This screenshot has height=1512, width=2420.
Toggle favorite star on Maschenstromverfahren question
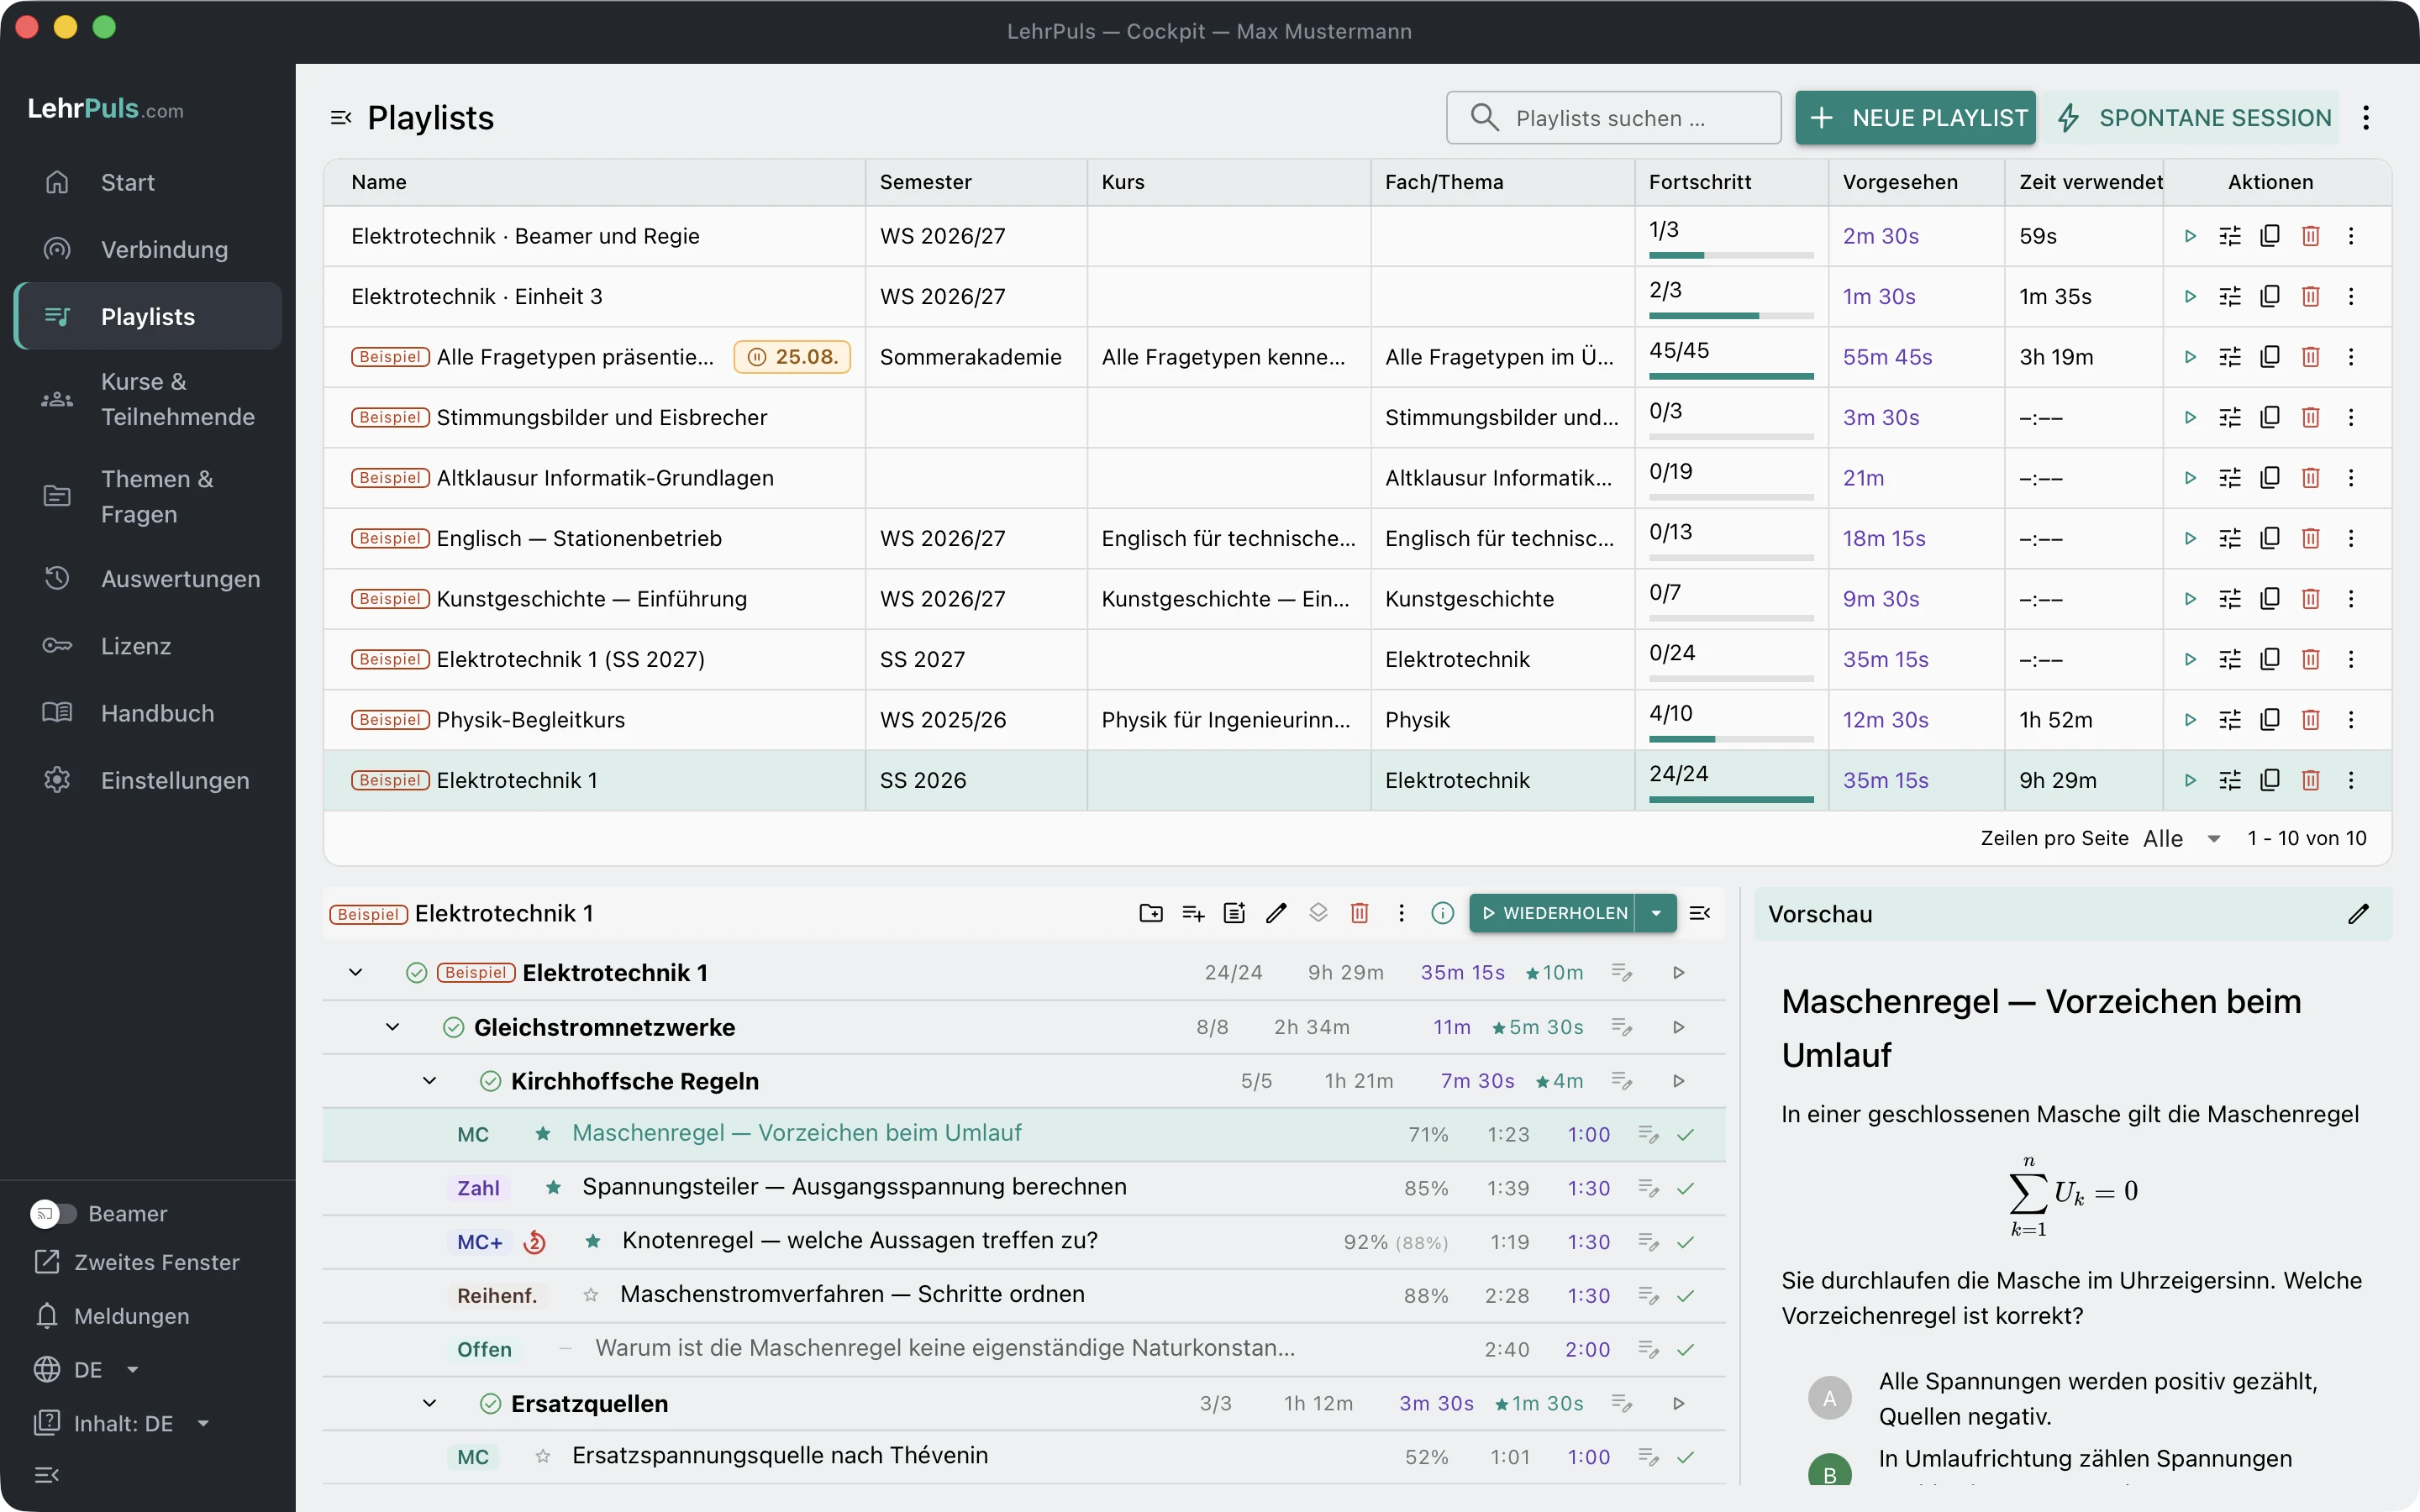[591, 1295]
